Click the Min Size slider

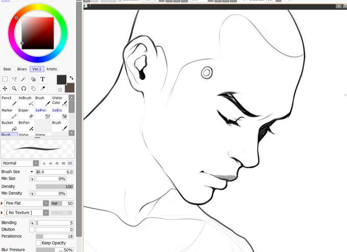(51, 179)
